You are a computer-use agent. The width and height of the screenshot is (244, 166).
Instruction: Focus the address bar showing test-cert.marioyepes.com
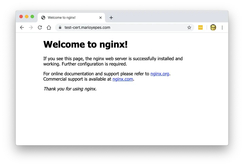pyautogui.click(x=124, y=27)
